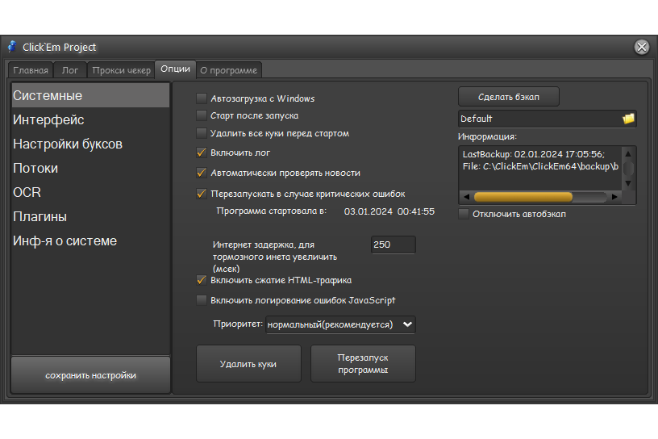This screenshot has height=439, width=658.
Task: Uncheck the Включить лог checkbox
Action: click(x=202, y=153)
